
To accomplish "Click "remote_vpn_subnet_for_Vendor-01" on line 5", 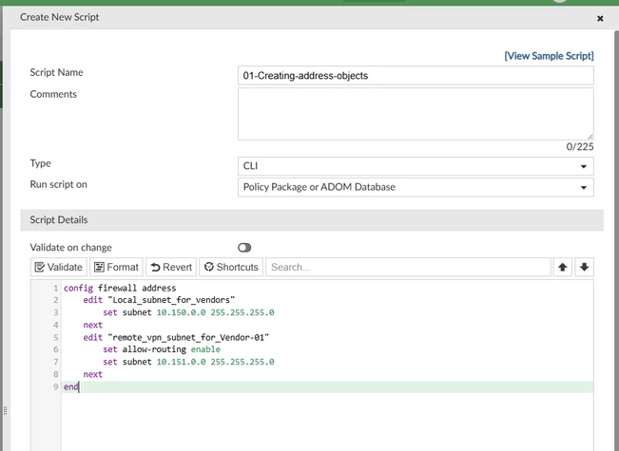I will [x=188, y=337].
